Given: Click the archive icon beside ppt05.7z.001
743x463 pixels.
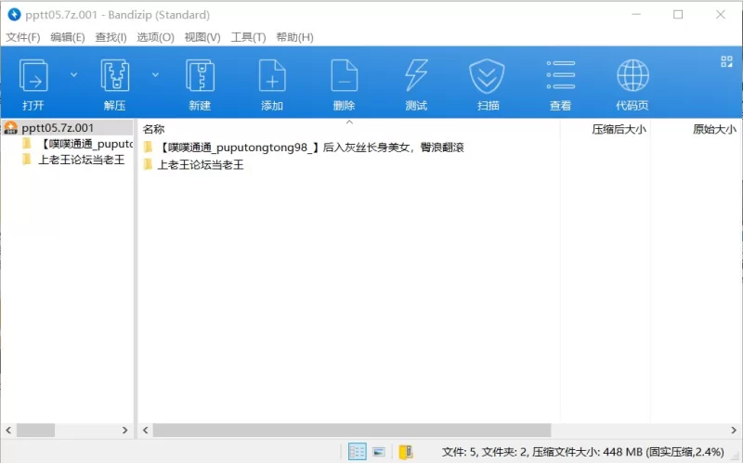Looking at the screenshot, I should pos(10,128).
